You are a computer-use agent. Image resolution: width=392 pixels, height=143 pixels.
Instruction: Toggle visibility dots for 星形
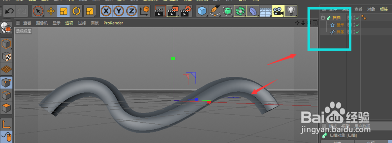[354, 25]
